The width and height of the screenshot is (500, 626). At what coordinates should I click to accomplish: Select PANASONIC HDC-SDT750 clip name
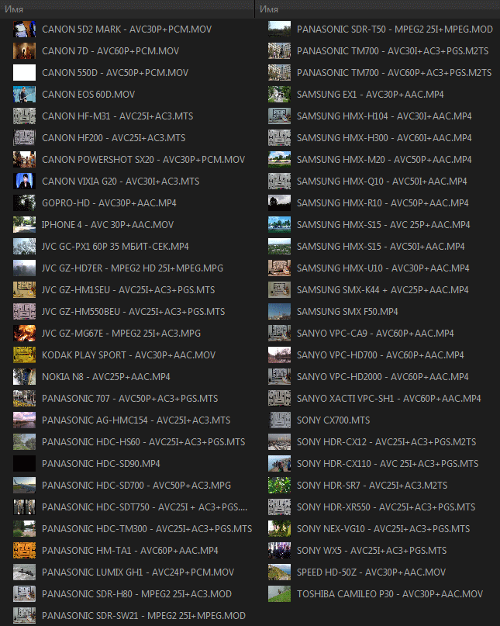(x=145, y=507)
